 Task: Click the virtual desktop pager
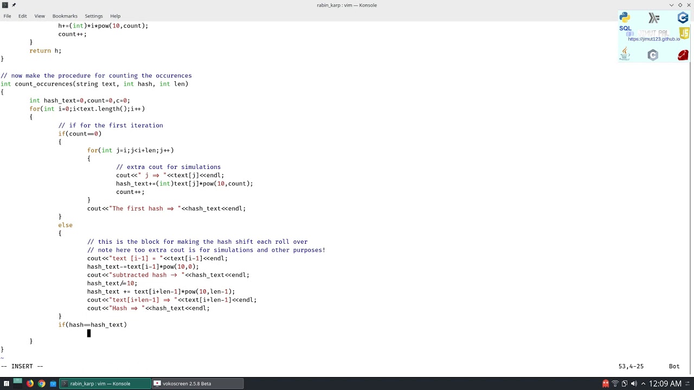click(18, 383)
